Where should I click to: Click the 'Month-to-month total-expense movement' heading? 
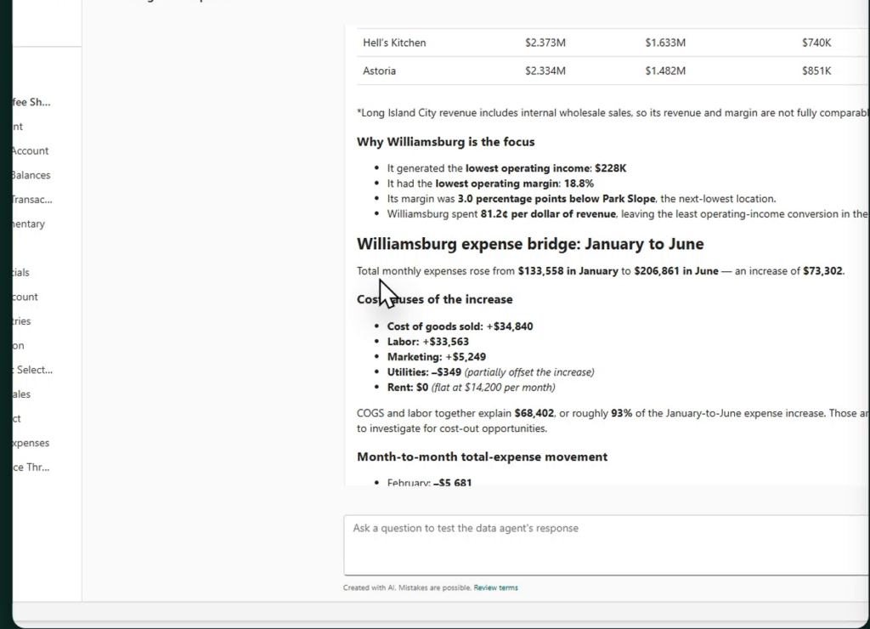coord(483,457)
